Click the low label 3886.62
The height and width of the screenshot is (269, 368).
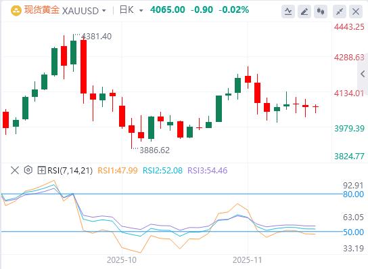point(155,150)
